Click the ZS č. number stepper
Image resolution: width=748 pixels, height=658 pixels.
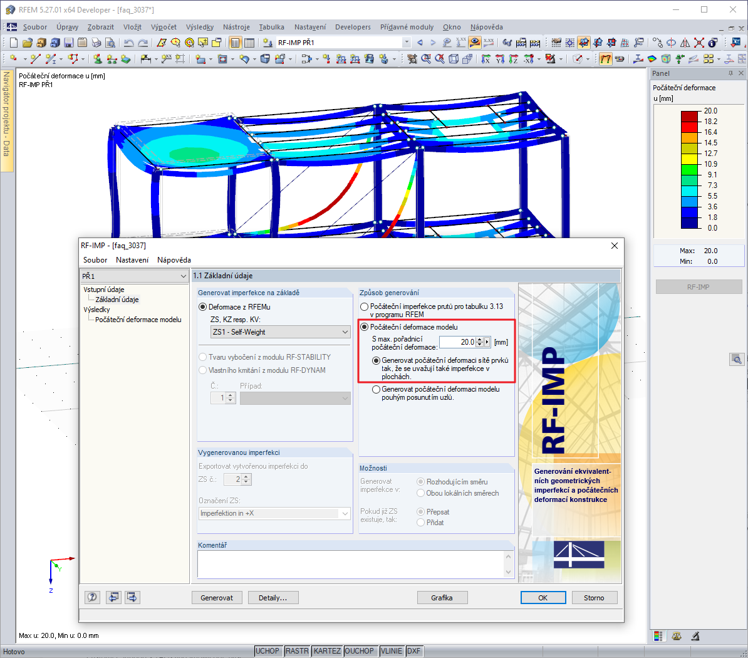pos(246,479)
